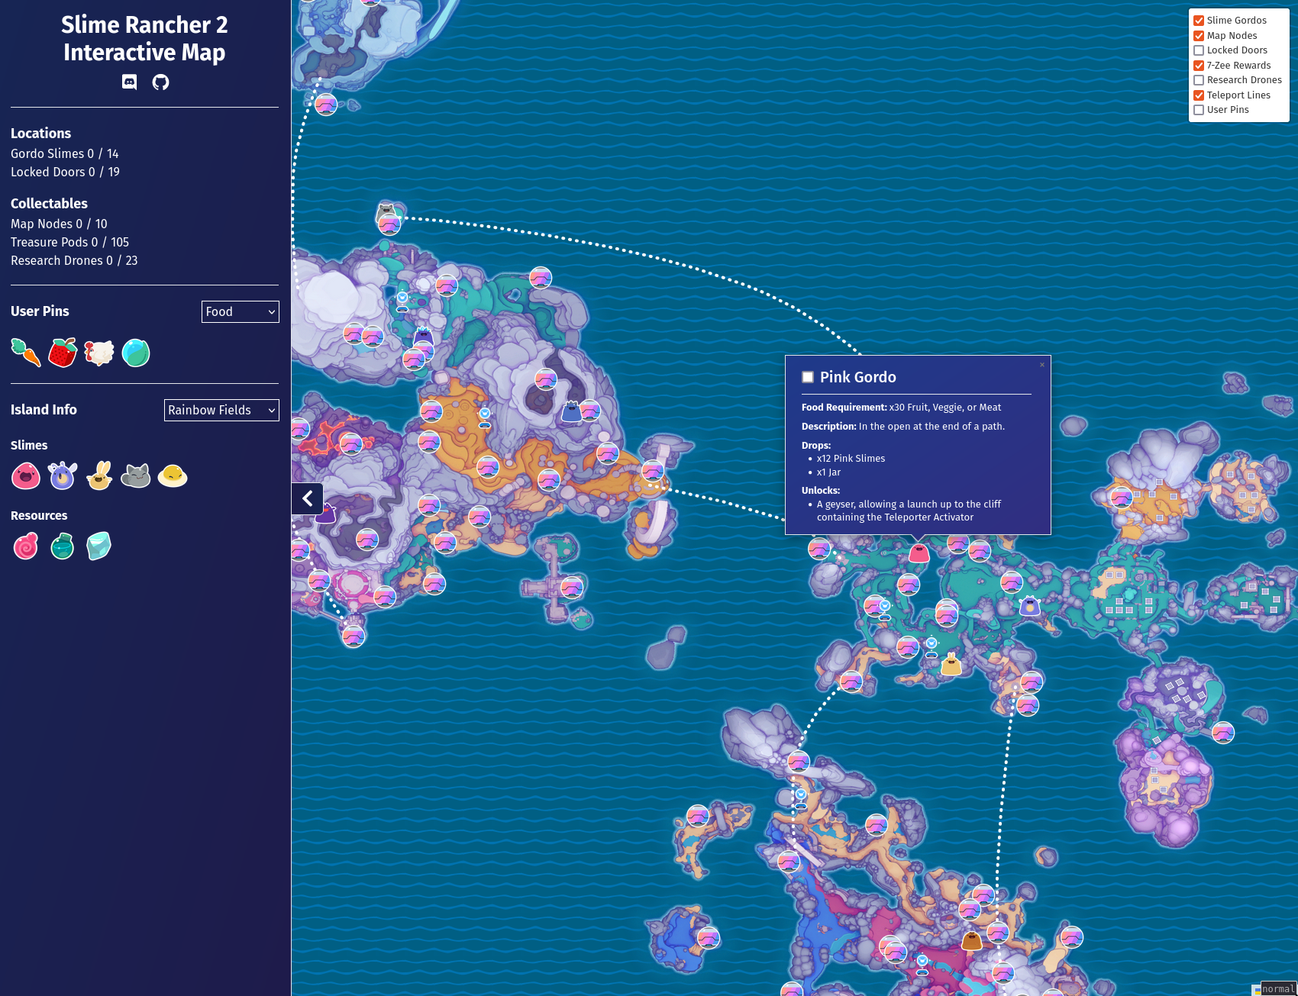The image size is (1298, 996).
Task: Click the Pink Slime icon
Action: tap(26, 475)
